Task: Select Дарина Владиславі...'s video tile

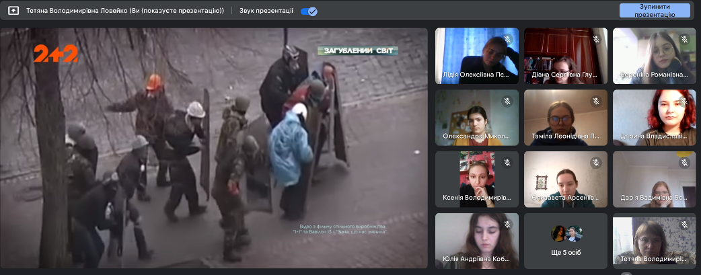Action: 654,118
